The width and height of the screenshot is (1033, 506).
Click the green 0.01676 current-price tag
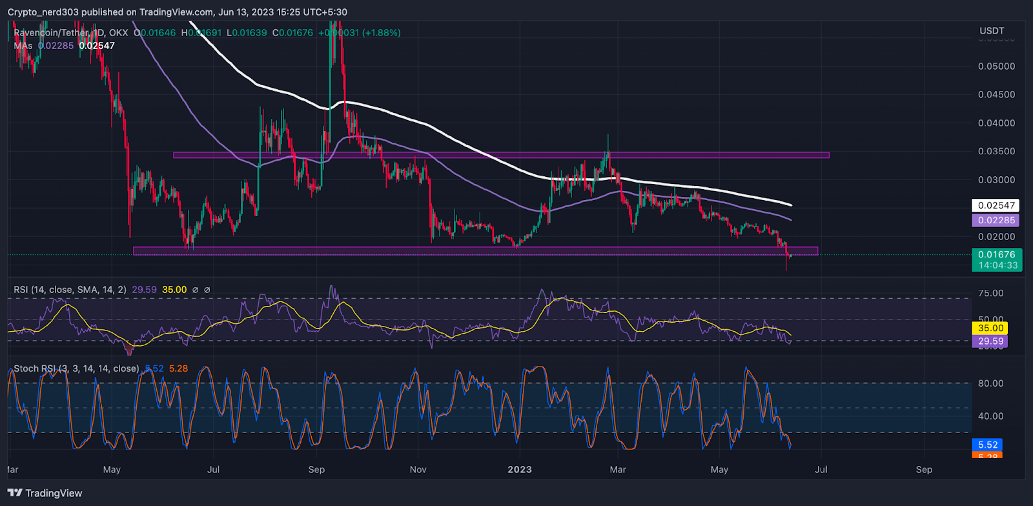pyautogui.click(x=996, y=254)
